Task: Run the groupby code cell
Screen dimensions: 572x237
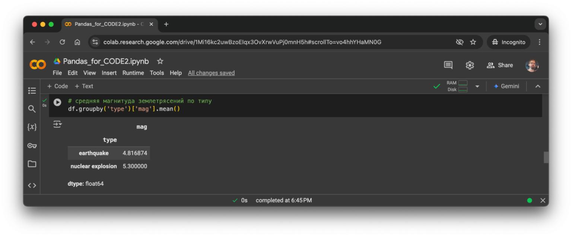Action: click(x=57, y=102)
